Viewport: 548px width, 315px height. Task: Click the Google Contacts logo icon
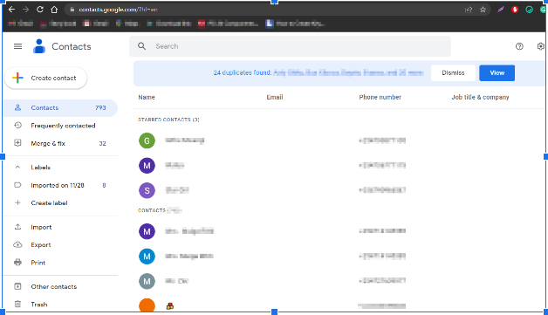(x=39, y=46)
